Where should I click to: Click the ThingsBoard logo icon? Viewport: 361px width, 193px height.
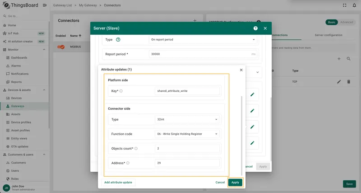(x=6, y=5)
